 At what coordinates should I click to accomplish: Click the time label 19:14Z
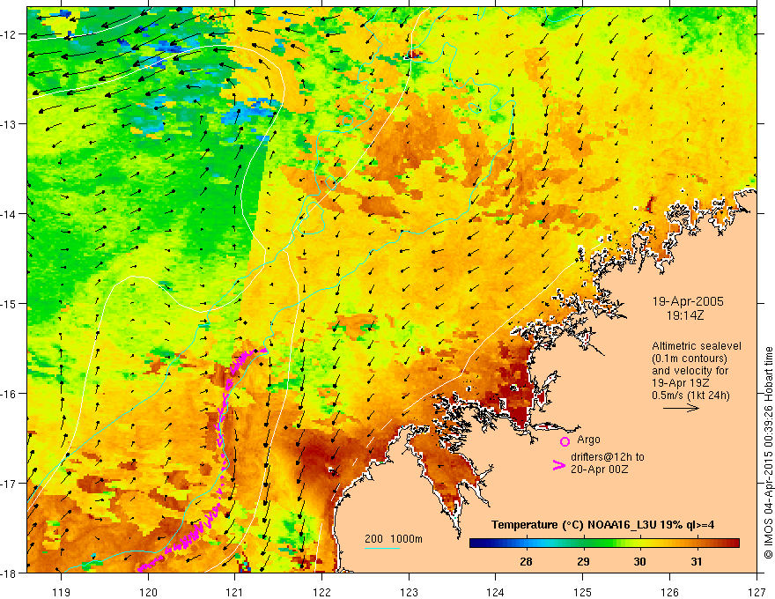pos(684,315)
